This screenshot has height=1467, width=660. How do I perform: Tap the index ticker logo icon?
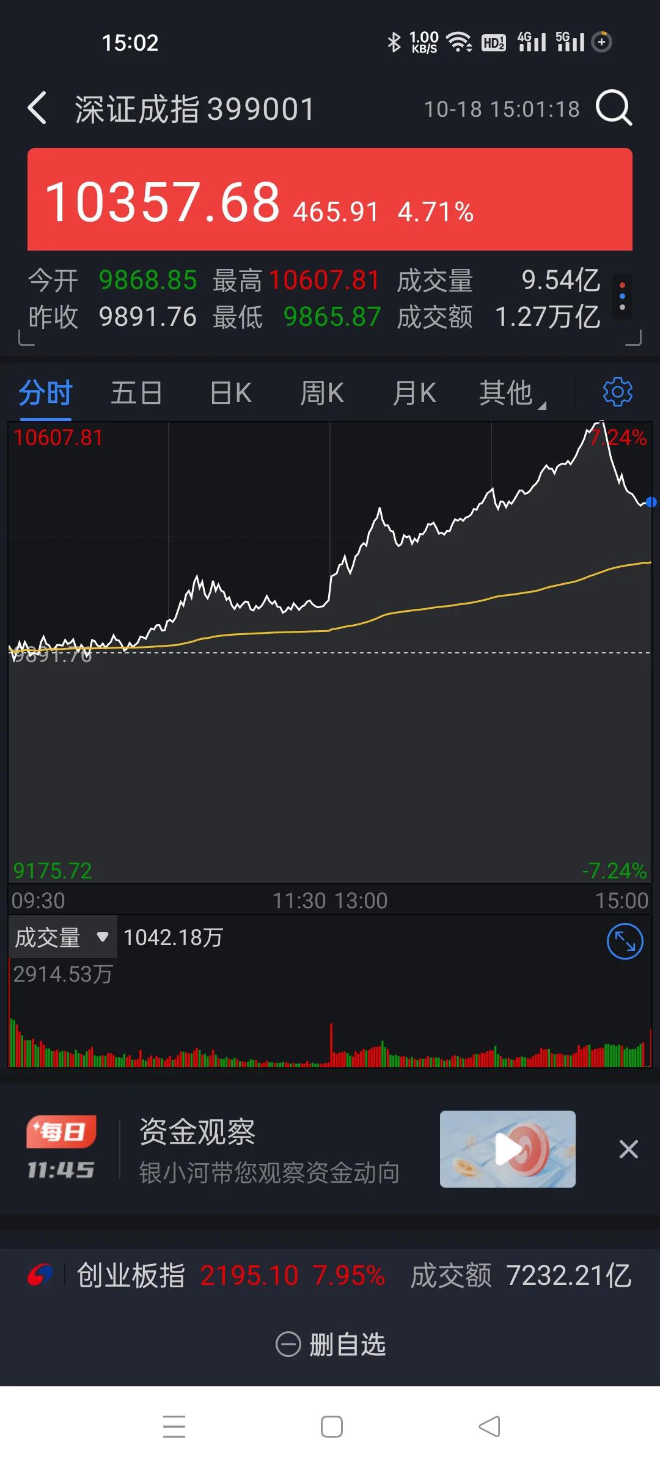pyautogui.click(x=40, y=1275)
